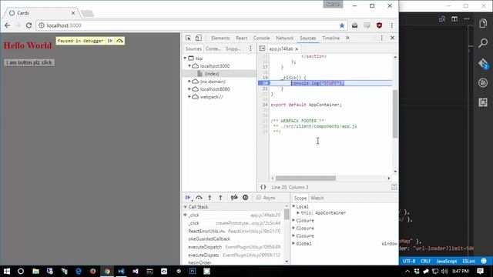Deactivate breakpoints icon in debugger toolbar
The image size is (493, 277).
coord(234,198)
